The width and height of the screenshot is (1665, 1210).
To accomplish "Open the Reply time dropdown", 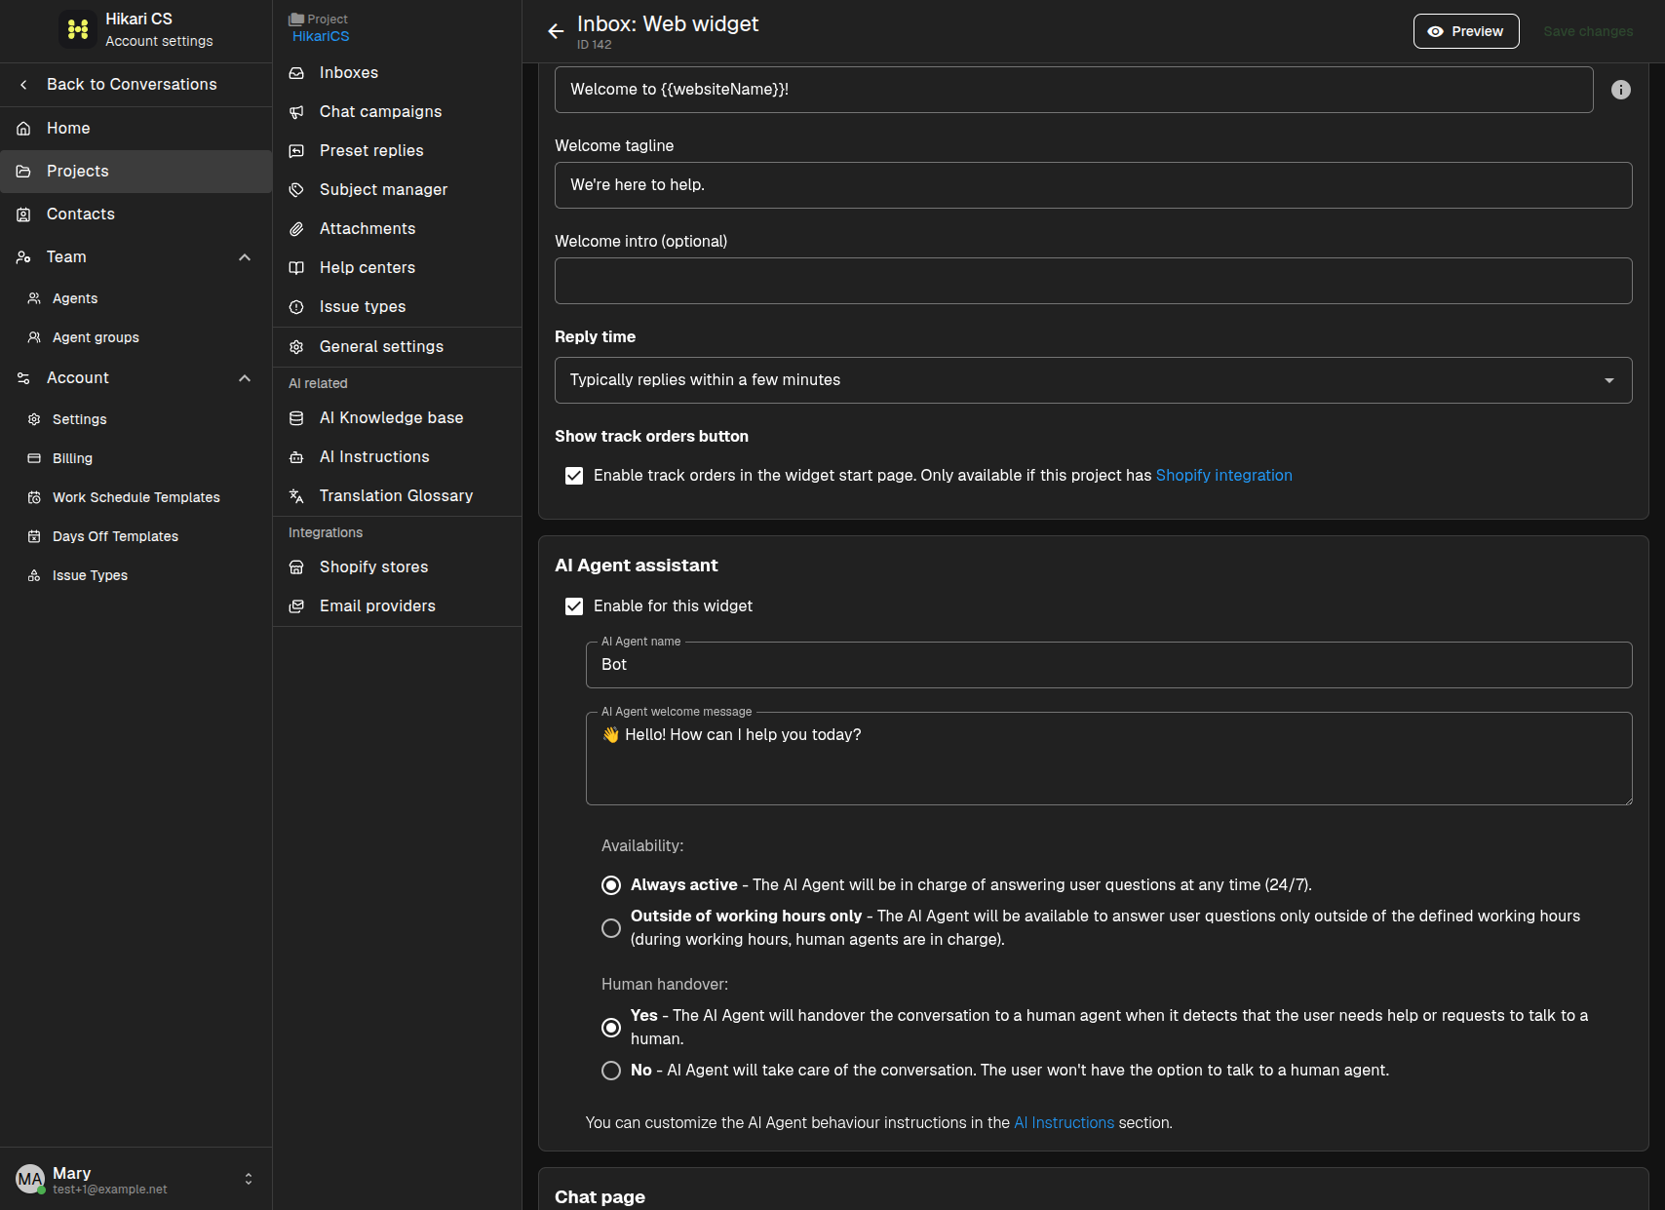I will pos(1093,380).
